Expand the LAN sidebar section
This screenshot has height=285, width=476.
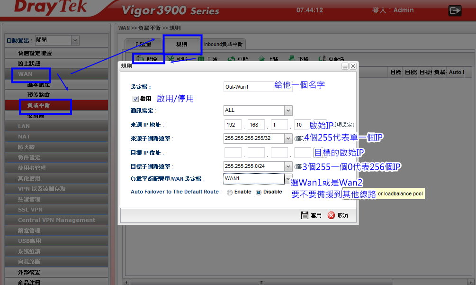(56, 126)
